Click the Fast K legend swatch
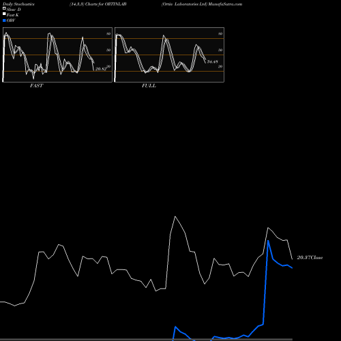Viewport: 341px width, 341px height. [4, 14]
